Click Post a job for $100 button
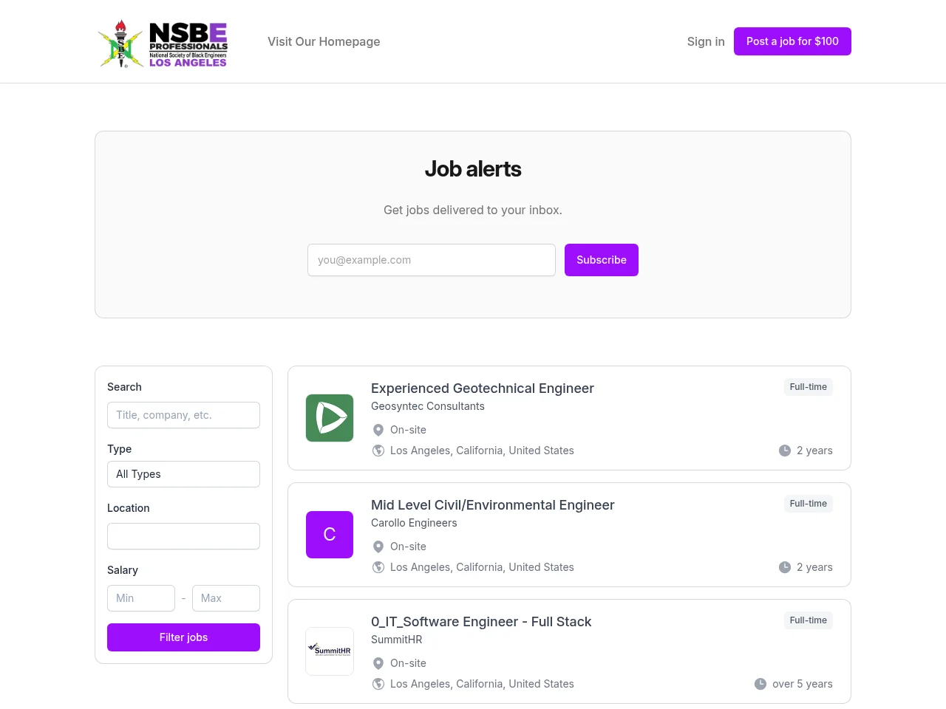Viewport: 946px width, 709px height. [792, 41]
